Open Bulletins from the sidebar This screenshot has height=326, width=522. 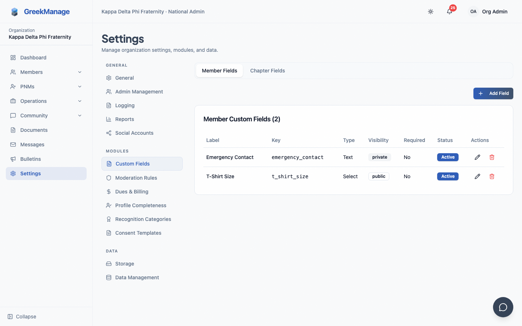pyautogui.click(x=46, y=159)
